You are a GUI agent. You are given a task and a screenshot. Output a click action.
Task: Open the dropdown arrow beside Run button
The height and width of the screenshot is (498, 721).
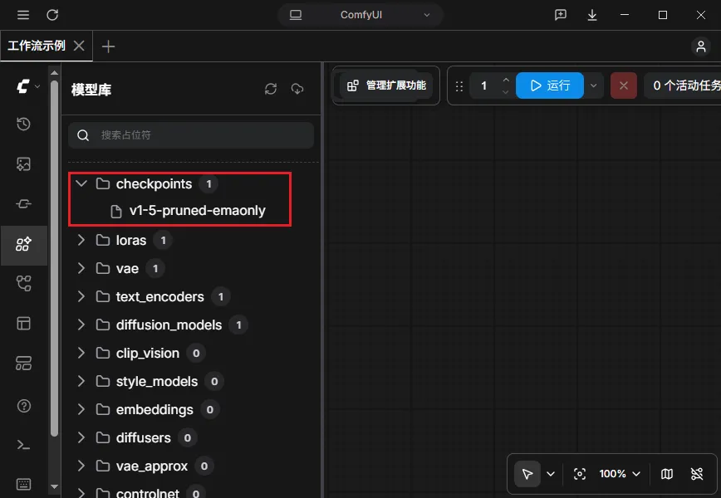point(594,85)
